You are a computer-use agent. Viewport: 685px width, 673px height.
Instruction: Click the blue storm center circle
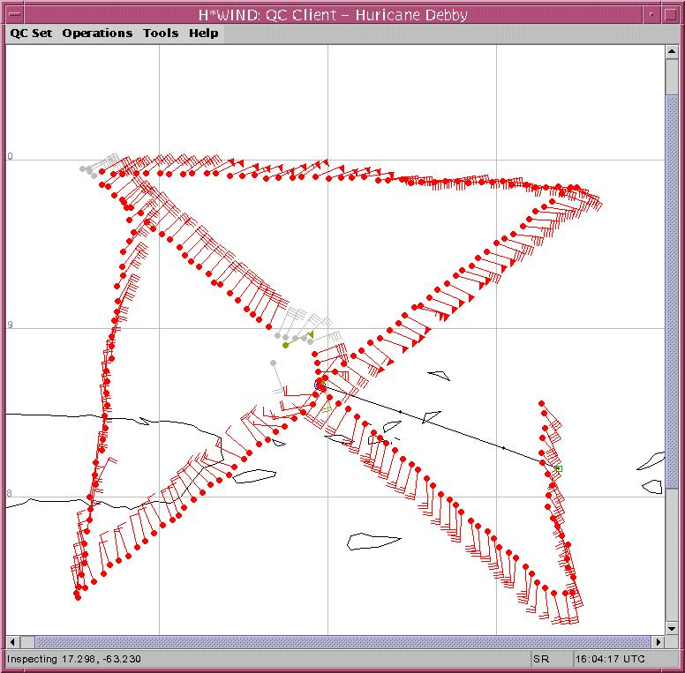pos(320,385)
